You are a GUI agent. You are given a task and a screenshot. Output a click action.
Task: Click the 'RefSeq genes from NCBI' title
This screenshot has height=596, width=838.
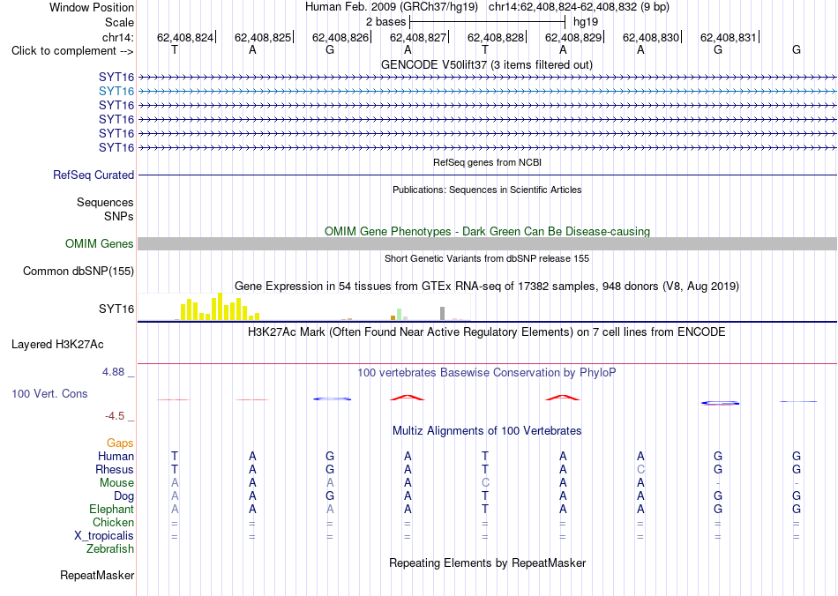tap(487, 162)
